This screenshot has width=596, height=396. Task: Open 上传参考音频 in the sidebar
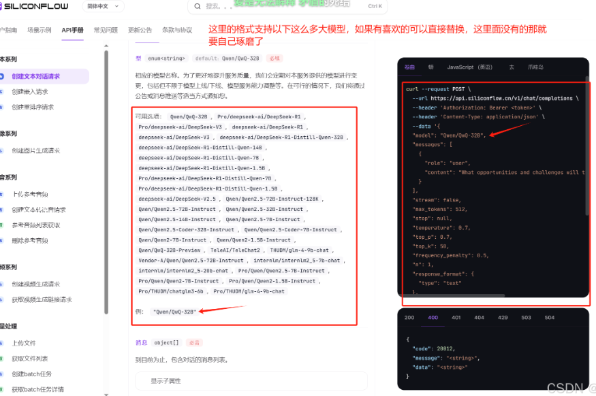pyautogui.click(x=30, y=195)
